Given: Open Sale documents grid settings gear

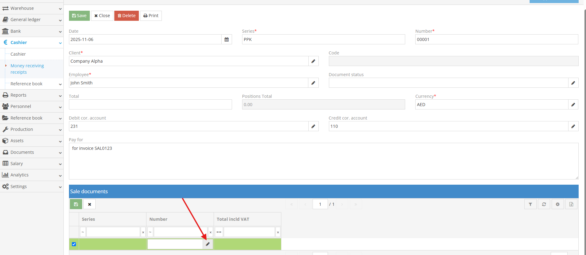Looking at the screenshot, I should pyautogui.click(x=557, y=204).
